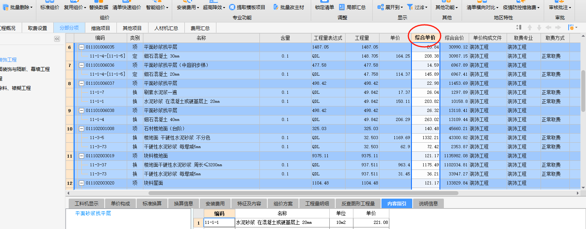Collapse row 11 块料楼地面 item
This screenshot has height=229, width=586.
point(82,156)
